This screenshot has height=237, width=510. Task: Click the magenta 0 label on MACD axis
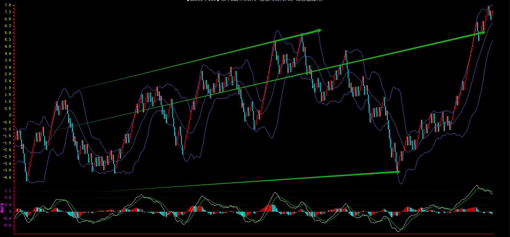click(x=10, y=212)
